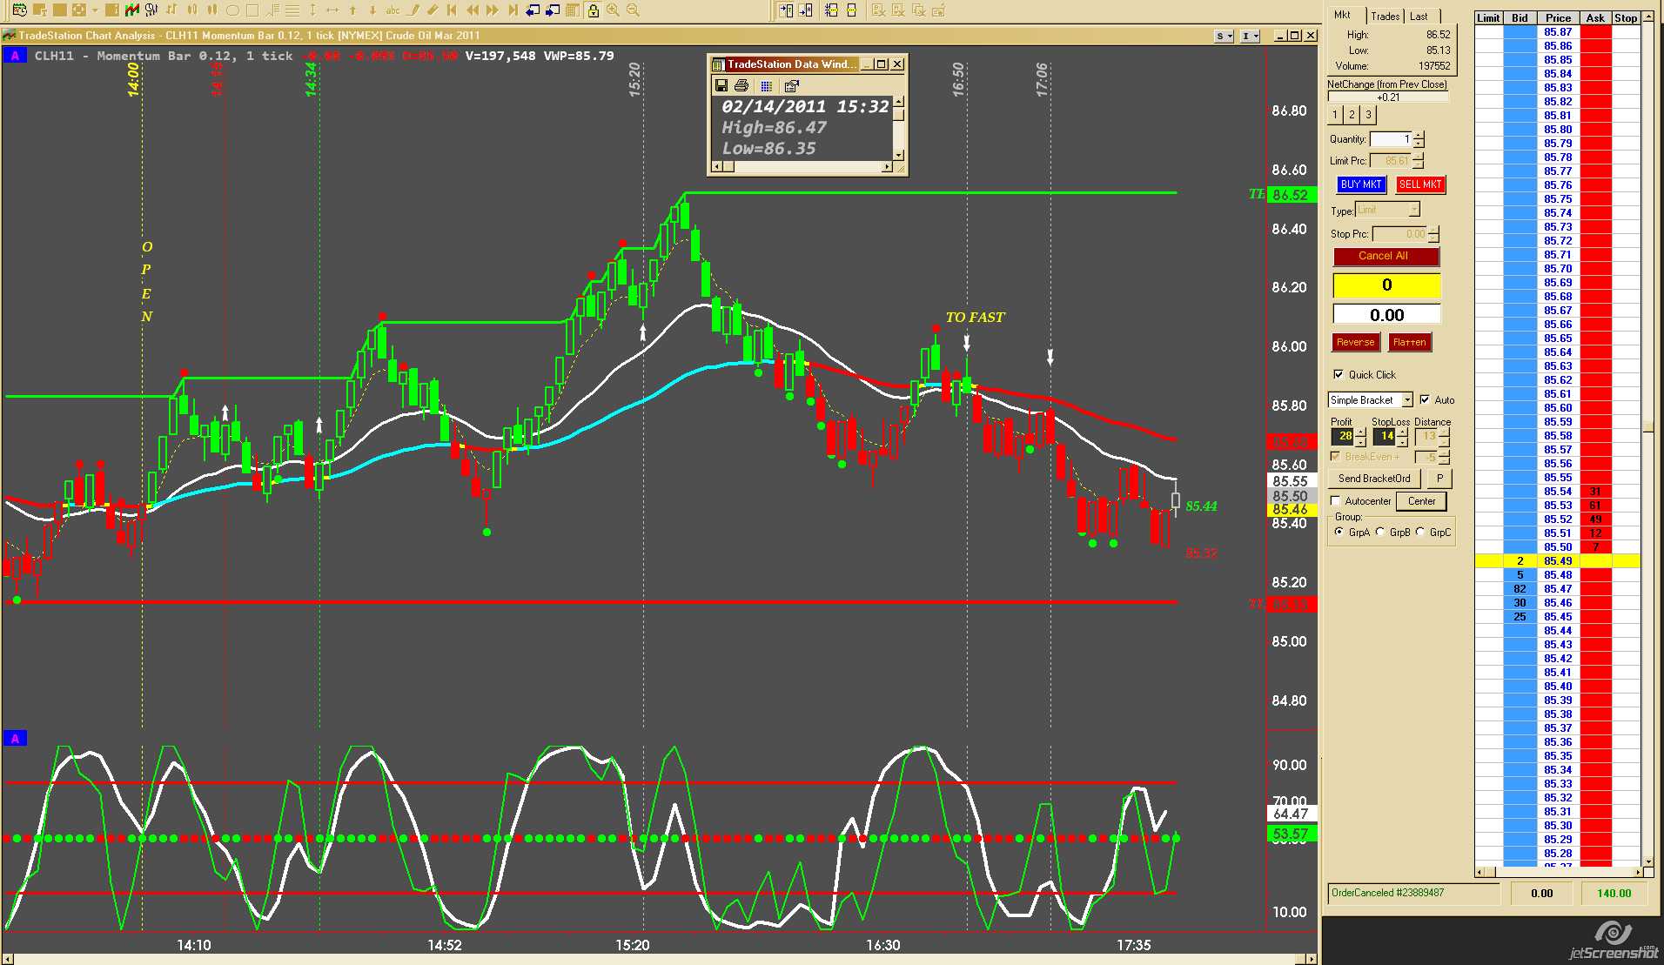Click preset quantity button 3
The height and width of the screenshot is (965, 1664).
coord(1368,115)
